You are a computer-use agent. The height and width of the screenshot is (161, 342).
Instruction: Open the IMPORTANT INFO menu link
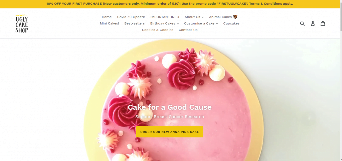pos(165,17)
